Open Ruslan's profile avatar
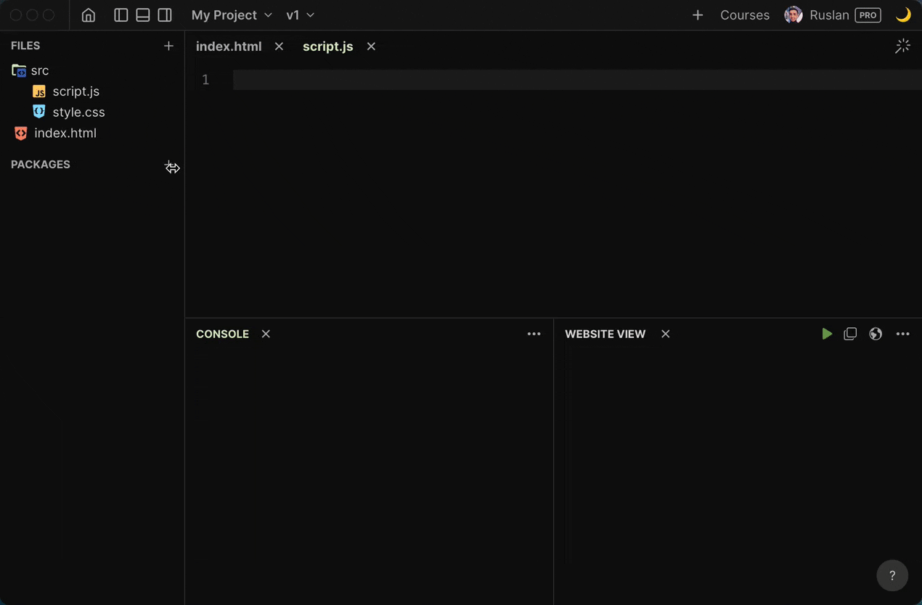The width and height of the screenshot is (922, 605). tap(794, 15)
